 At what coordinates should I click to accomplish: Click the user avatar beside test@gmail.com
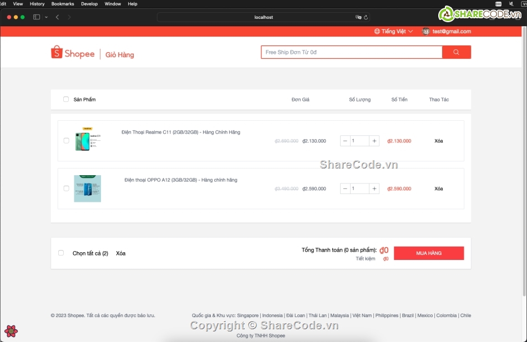(x=426, y=31)
